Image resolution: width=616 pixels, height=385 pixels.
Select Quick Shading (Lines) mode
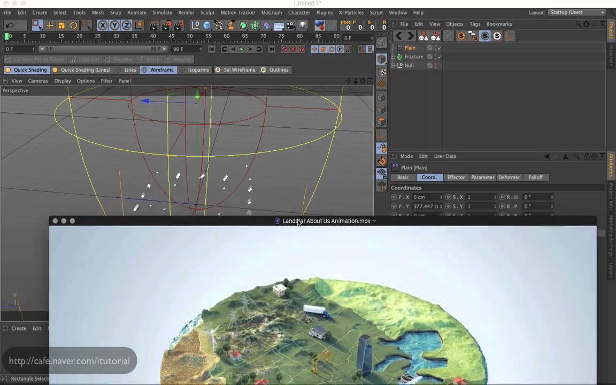pos(82,70)
